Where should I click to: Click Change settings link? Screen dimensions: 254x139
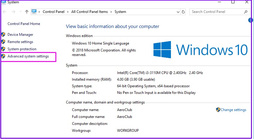[233, 110]
